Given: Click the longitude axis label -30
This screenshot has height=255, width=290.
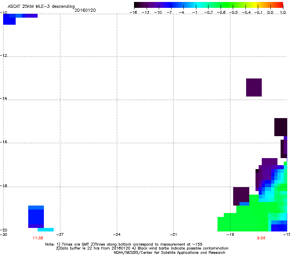Looking at the screenshot, I should 4,235.
